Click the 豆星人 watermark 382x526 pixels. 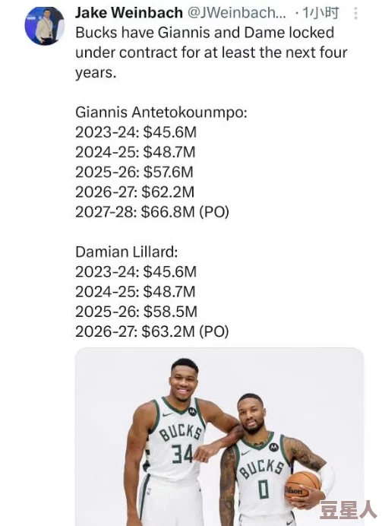tap(349, 510)
